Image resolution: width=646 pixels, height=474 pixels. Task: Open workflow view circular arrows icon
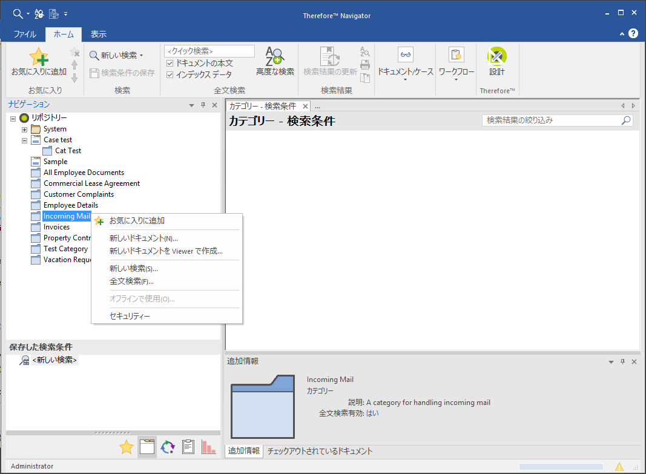[168, 447]
